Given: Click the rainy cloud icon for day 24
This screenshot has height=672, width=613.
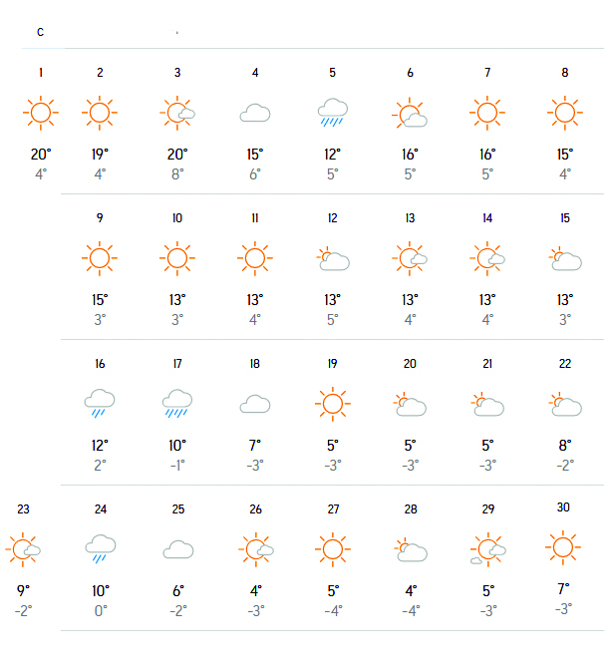Looking at the screenshot, I should [x=101, y=549].
